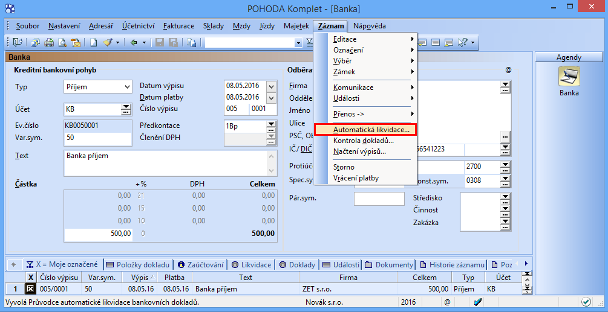Screen dimensions: 608x312
Task: Click the Výpis column header
Action: (140, 278)
